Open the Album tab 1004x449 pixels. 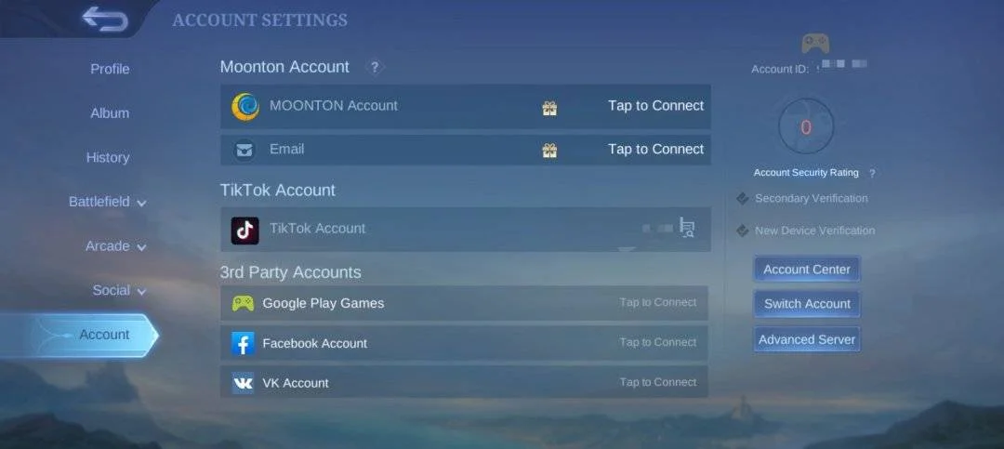tap(110, 113)
